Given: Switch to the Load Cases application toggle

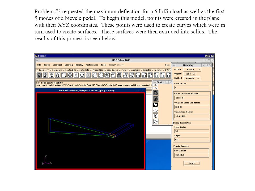Looking at the screenshot, I should click(111, 70).
